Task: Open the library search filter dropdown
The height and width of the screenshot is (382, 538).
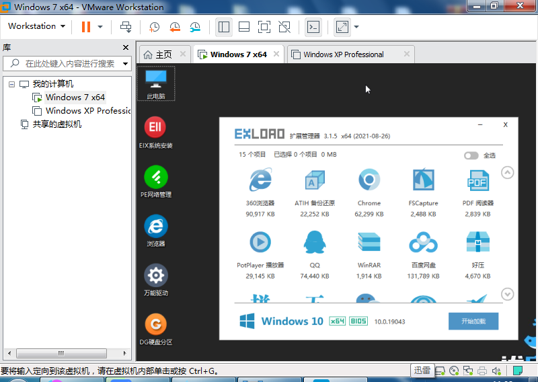Action: tap(126, 63)
